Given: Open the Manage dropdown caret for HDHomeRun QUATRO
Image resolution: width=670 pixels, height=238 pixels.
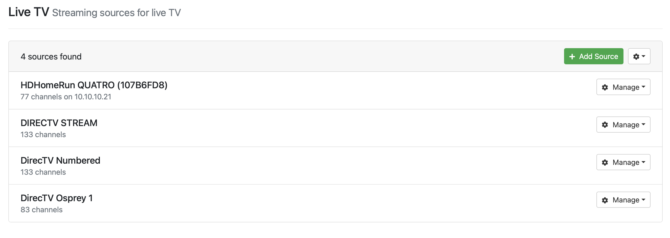Looking at the screenshot, I should (643, 87).
